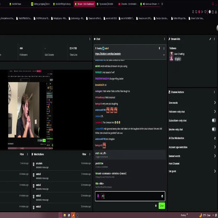Screen dimensions: 218x218
Task: Select the prediction command suggestion
Action: pos(130,165)
